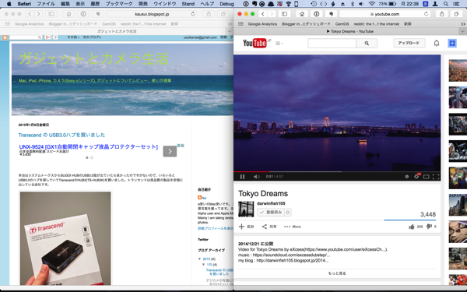Mute the YouTube player volume
467x292 pixels.
(256, 177)
